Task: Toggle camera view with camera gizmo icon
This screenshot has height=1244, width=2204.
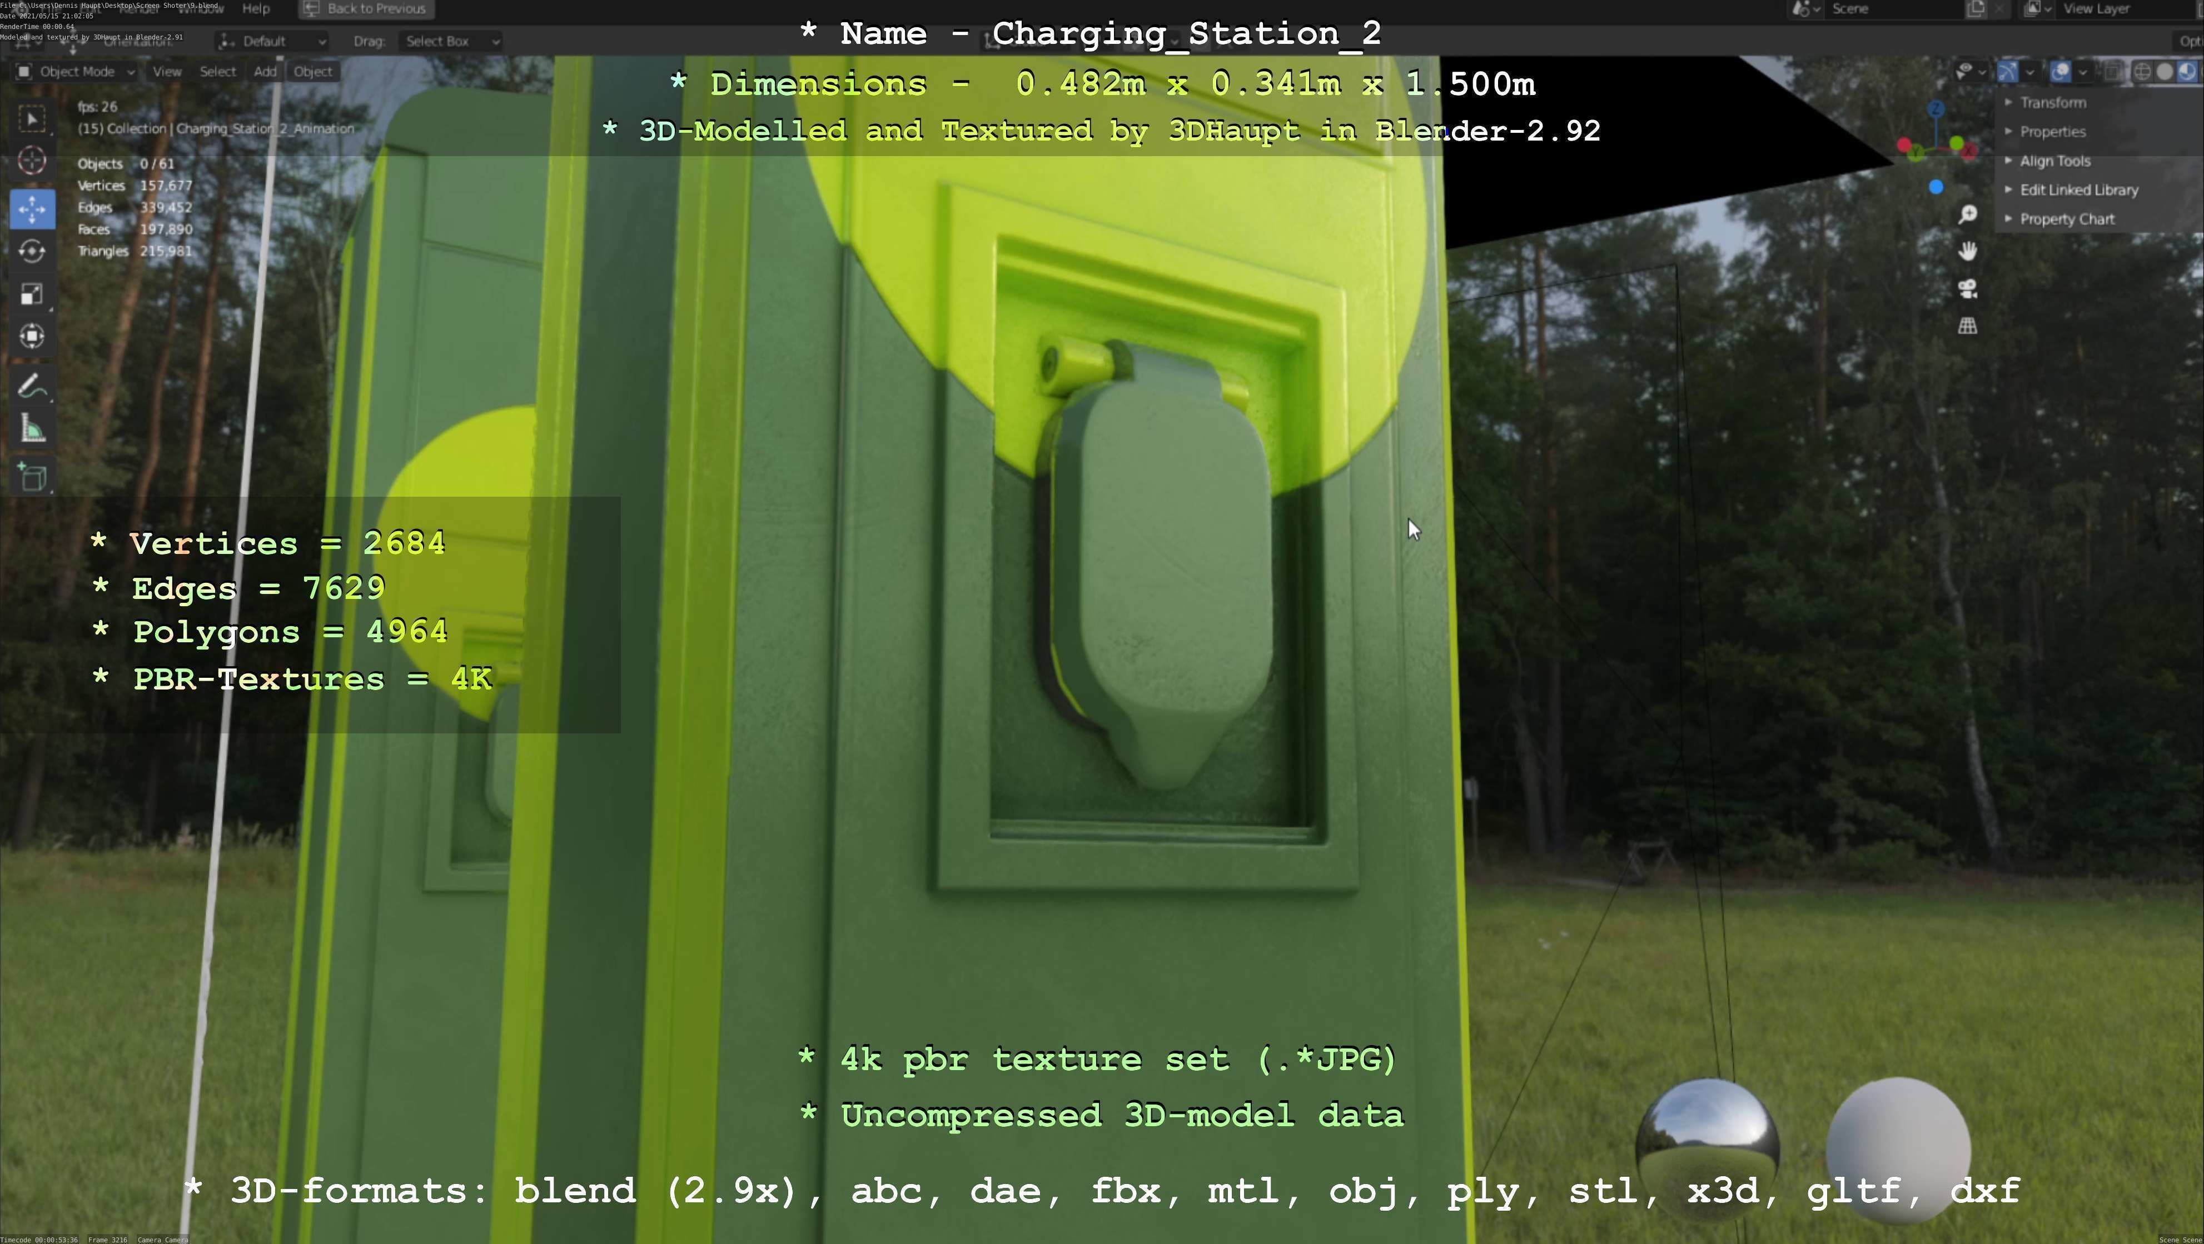Action: (x=1967, y=289)
